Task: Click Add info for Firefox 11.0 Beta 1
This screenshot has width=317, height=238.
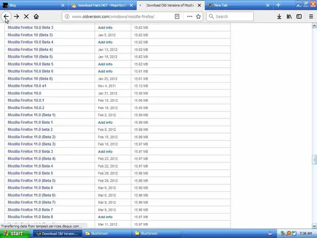Action: pyautogui.click(x=105, y=122)
